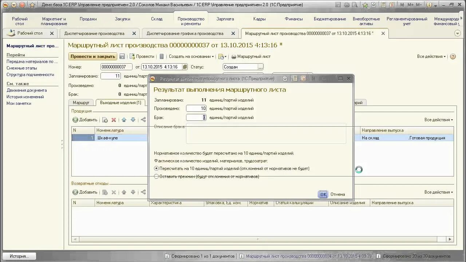The height and width of the screenshot is (262, 466).
Task: Click print icon in main title bar
Action: tap(347, 5)
